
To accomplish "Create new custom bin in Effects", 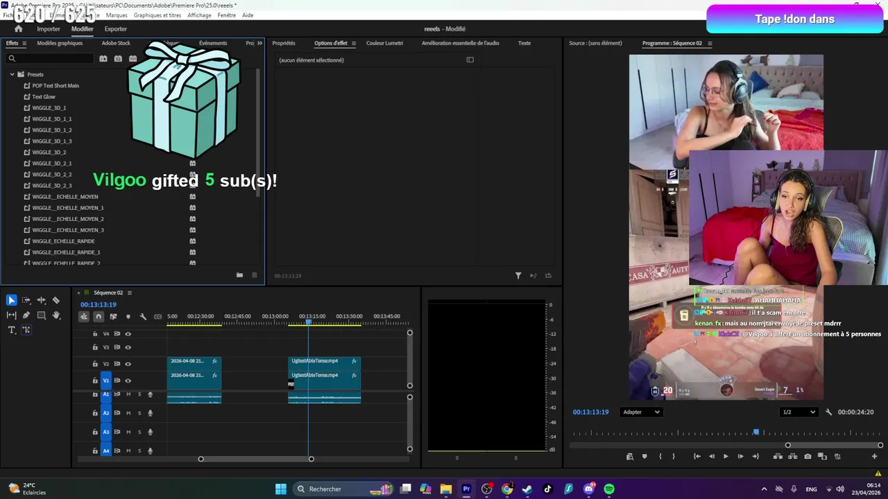I will pyautogui.click(x=239, y=275).
